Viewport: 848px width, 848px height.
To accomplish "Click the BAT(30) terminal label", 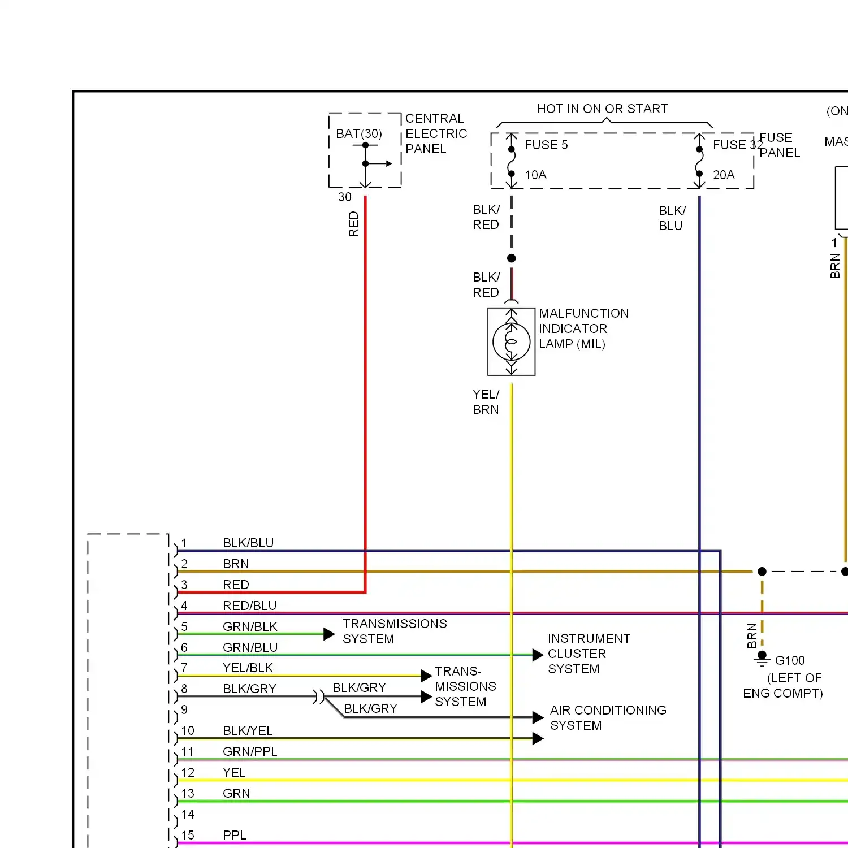I will click(x=359, y=134).
